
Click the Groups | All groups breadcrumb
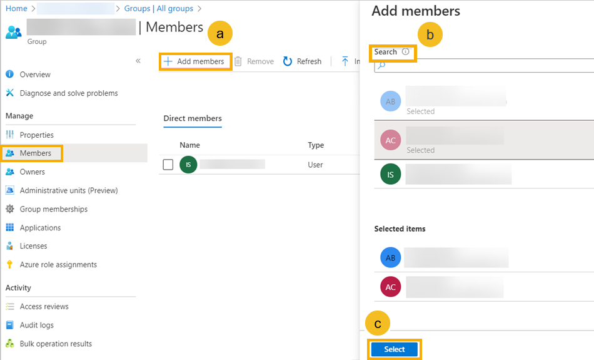click(159, 8)
